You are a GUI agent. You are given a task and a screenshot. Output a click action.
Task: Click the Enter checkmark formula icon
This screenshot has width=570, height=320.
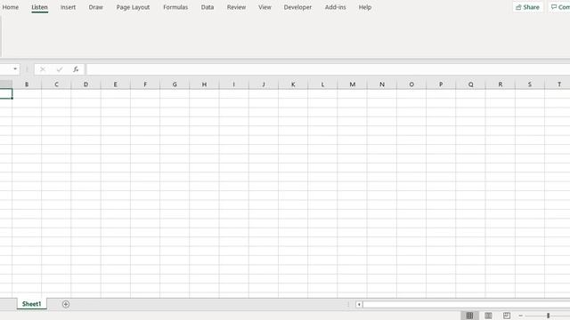(60, 69)
